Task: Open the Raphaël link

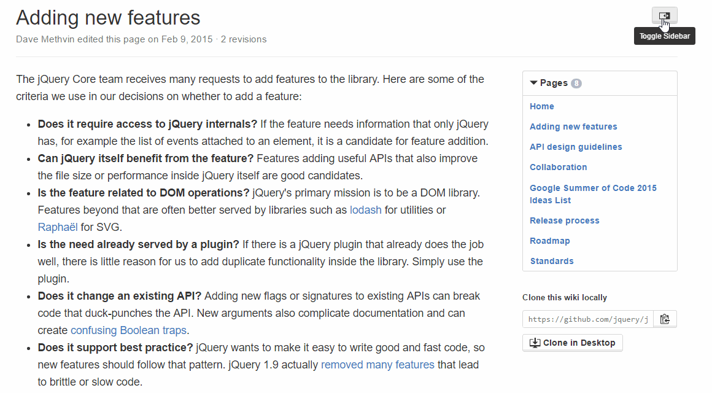Action: [58, 227]
